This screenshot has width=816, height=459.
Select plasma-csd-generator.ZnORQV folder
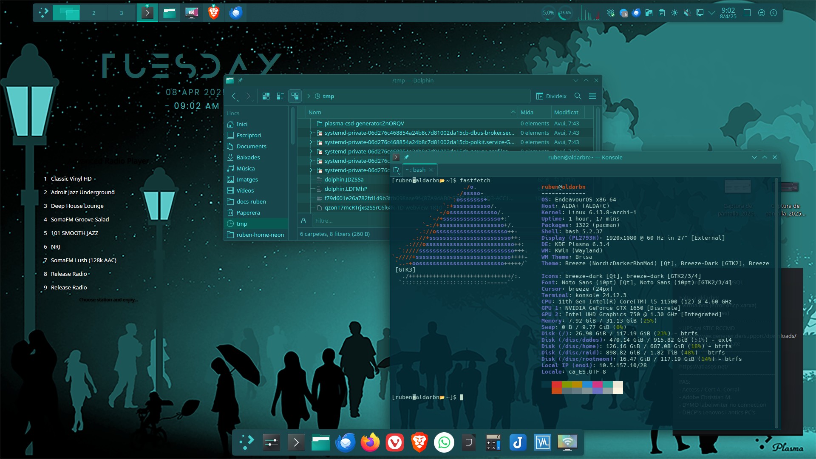click(x=364, y=123)
